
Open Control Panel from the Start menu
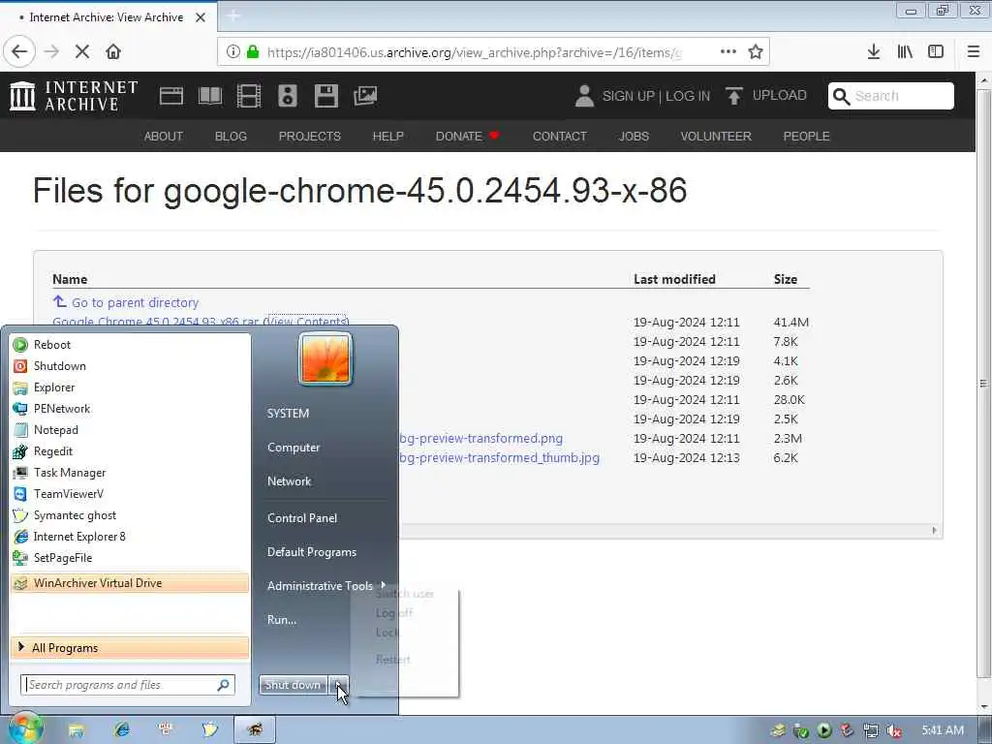click(x=302, y=518)
